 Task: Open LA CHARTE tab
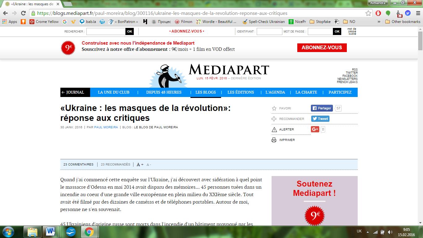click(x=306, y=92)
